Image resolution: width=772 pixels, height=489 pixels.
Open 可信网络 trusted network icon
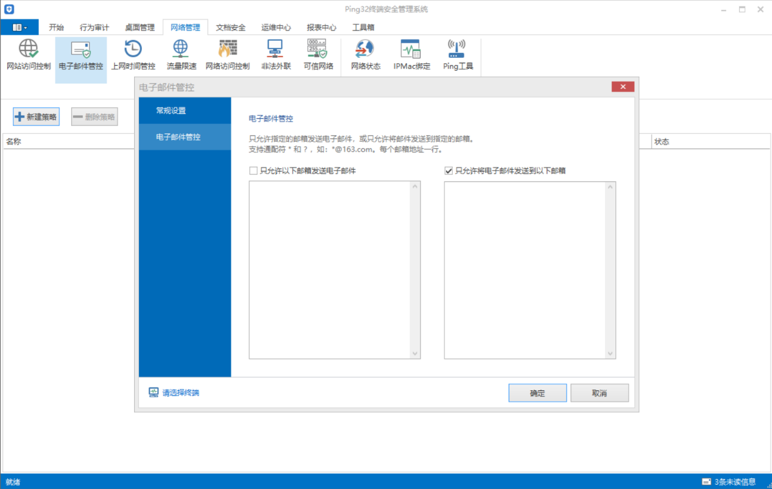click(317, 49)
